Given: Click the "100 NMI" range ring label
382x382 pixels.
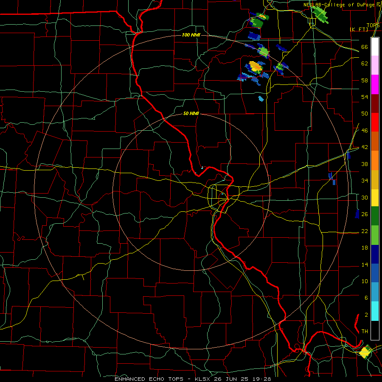Looking at the screenshot, I should 191,35.
